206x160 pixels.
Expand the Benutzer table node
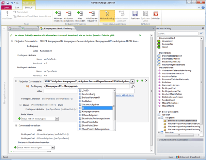(159, 132)
